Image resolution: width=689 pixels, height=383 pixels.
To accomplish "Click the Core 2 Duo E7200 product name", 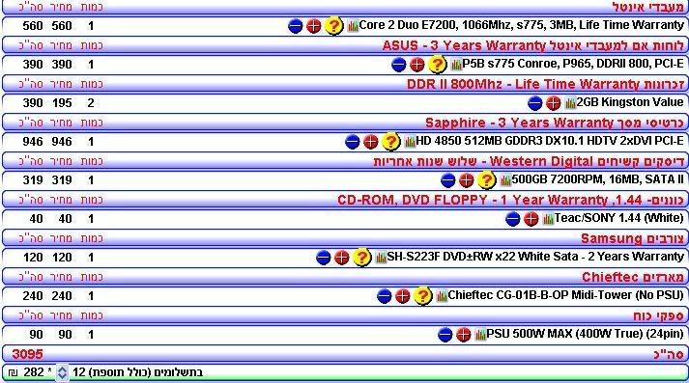I will tap(521, 25).
